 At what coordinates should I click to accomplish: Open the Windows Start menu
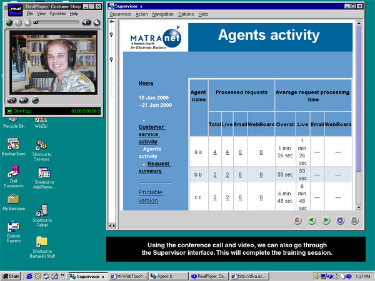[x=11, y=276]
